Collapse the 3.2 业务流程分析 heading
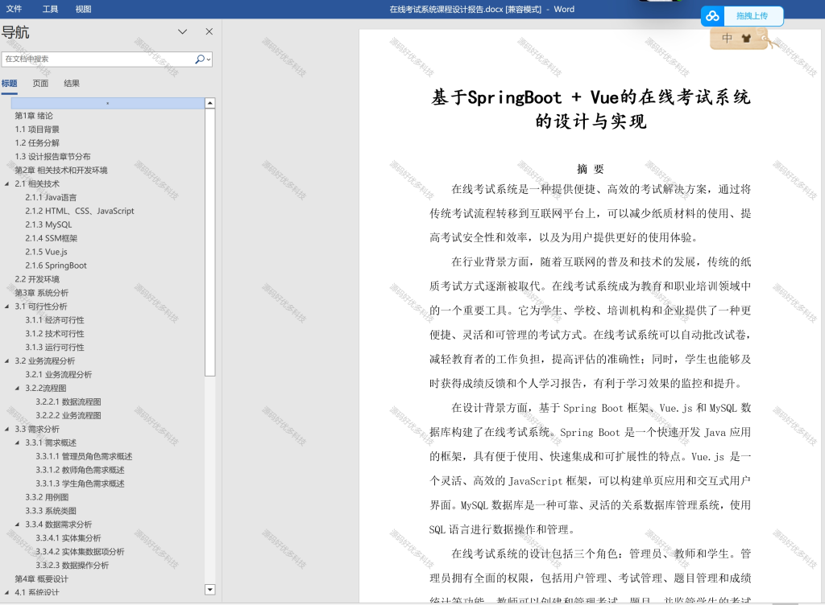 [6, 361]
